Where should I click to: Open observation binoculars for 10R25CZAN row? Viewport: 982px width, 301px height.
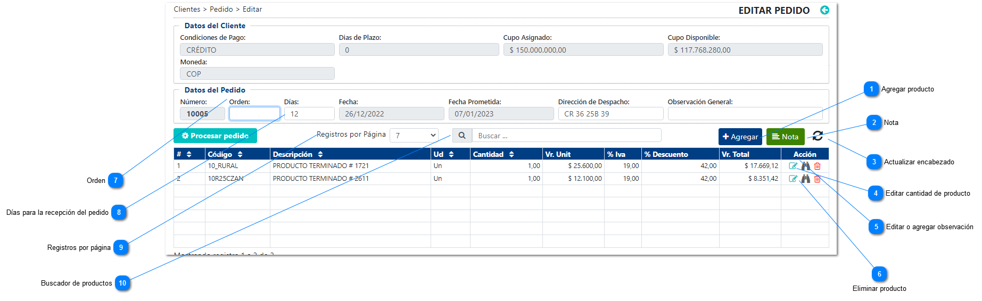(x=806, y=179)
